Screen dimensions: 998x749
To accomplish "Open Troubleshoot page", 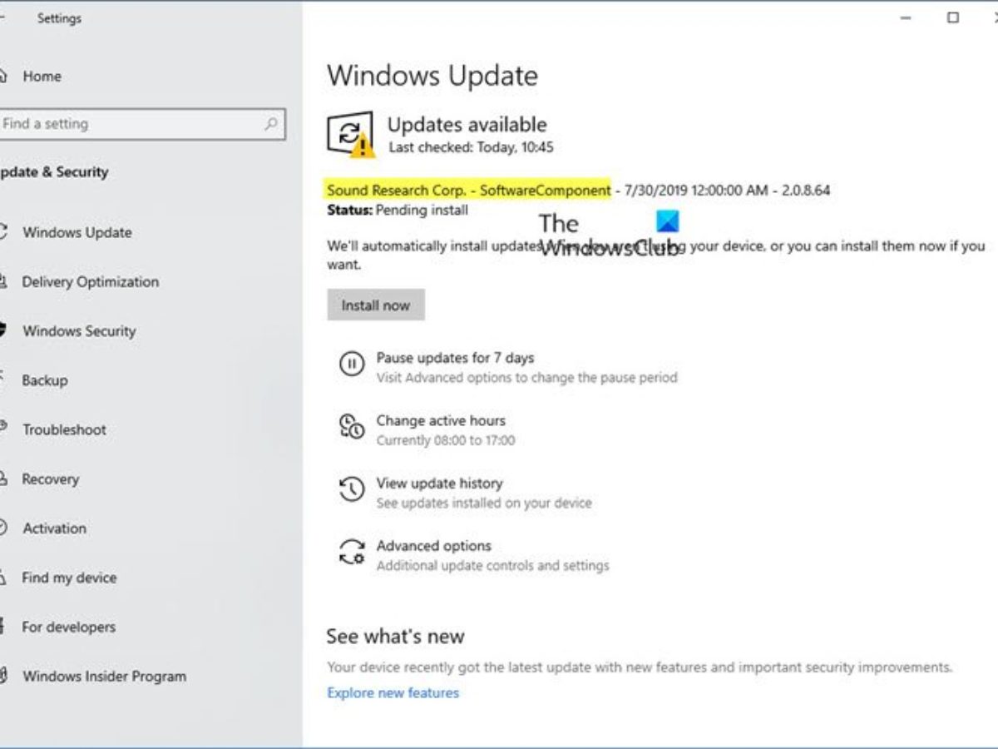I will coord(64,430).
